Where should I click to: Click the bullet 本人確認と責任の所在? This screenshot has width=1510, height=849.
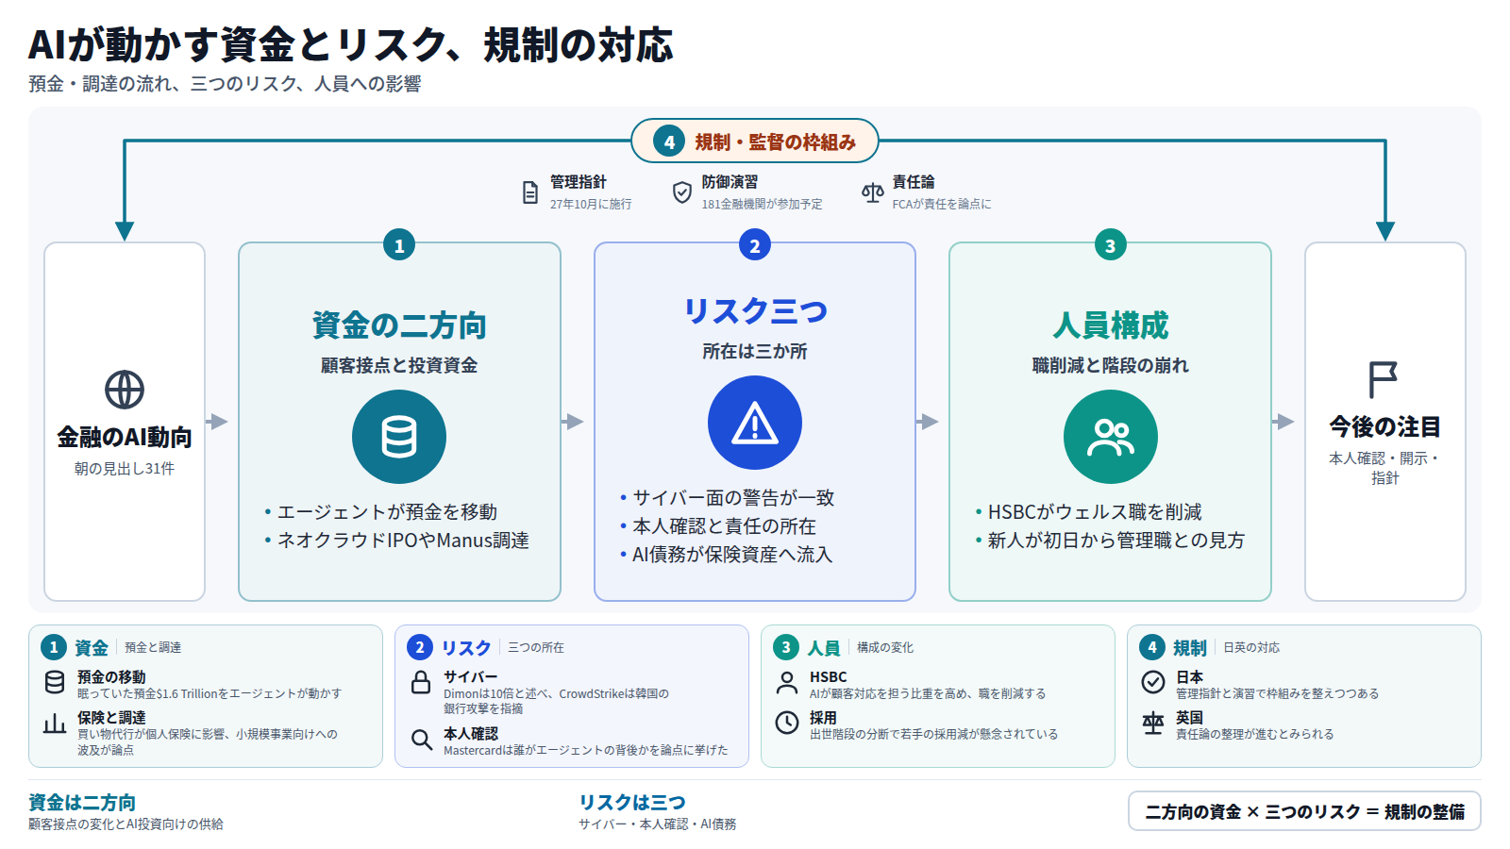724,526
